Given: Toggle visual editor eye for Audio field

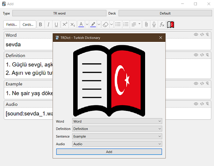Looking at the screenshot, I should click(196, 104).
